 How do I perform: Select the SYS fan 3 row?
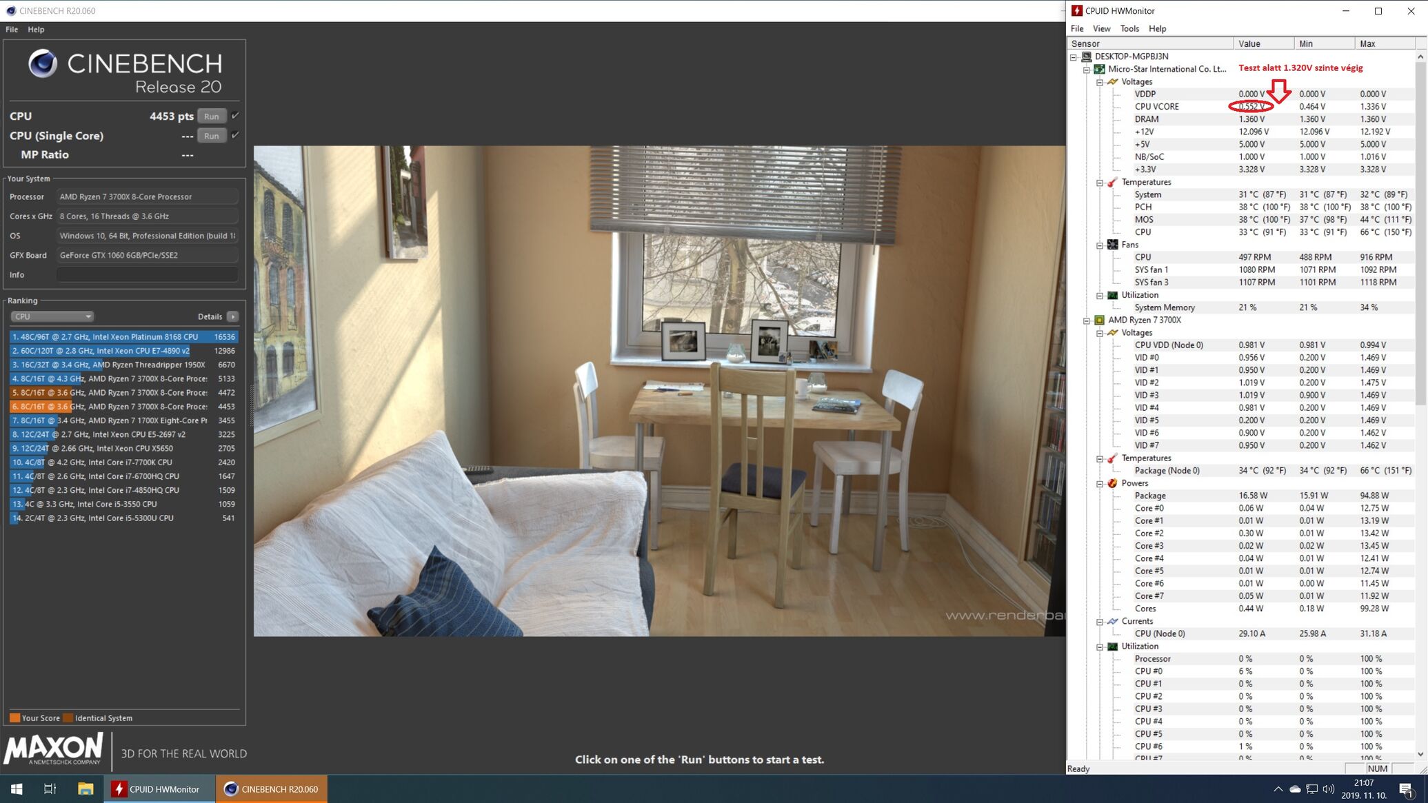[x=1241, y=282]
